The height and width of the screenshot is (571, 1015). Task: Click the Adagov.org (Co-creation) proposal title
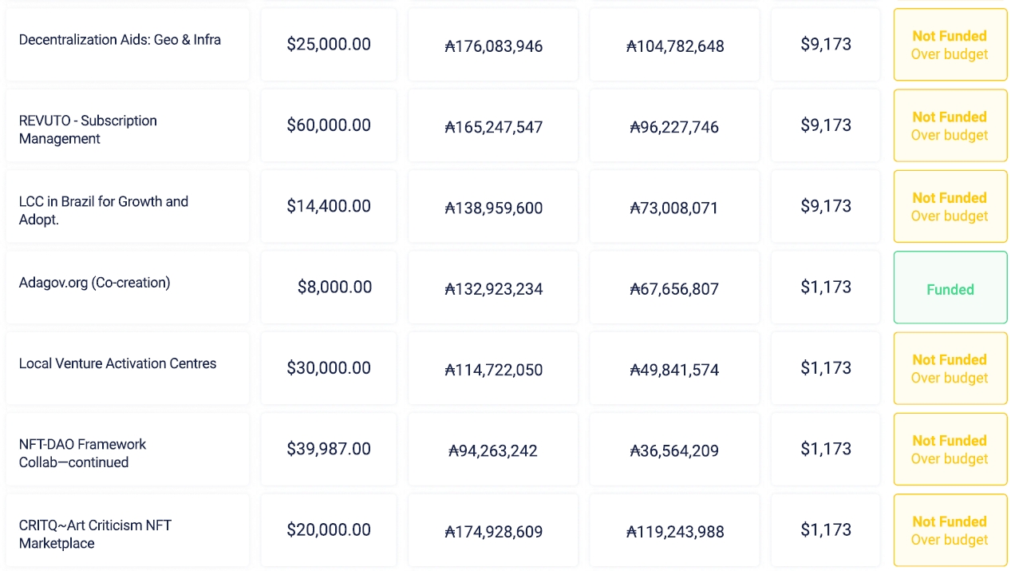94,283
